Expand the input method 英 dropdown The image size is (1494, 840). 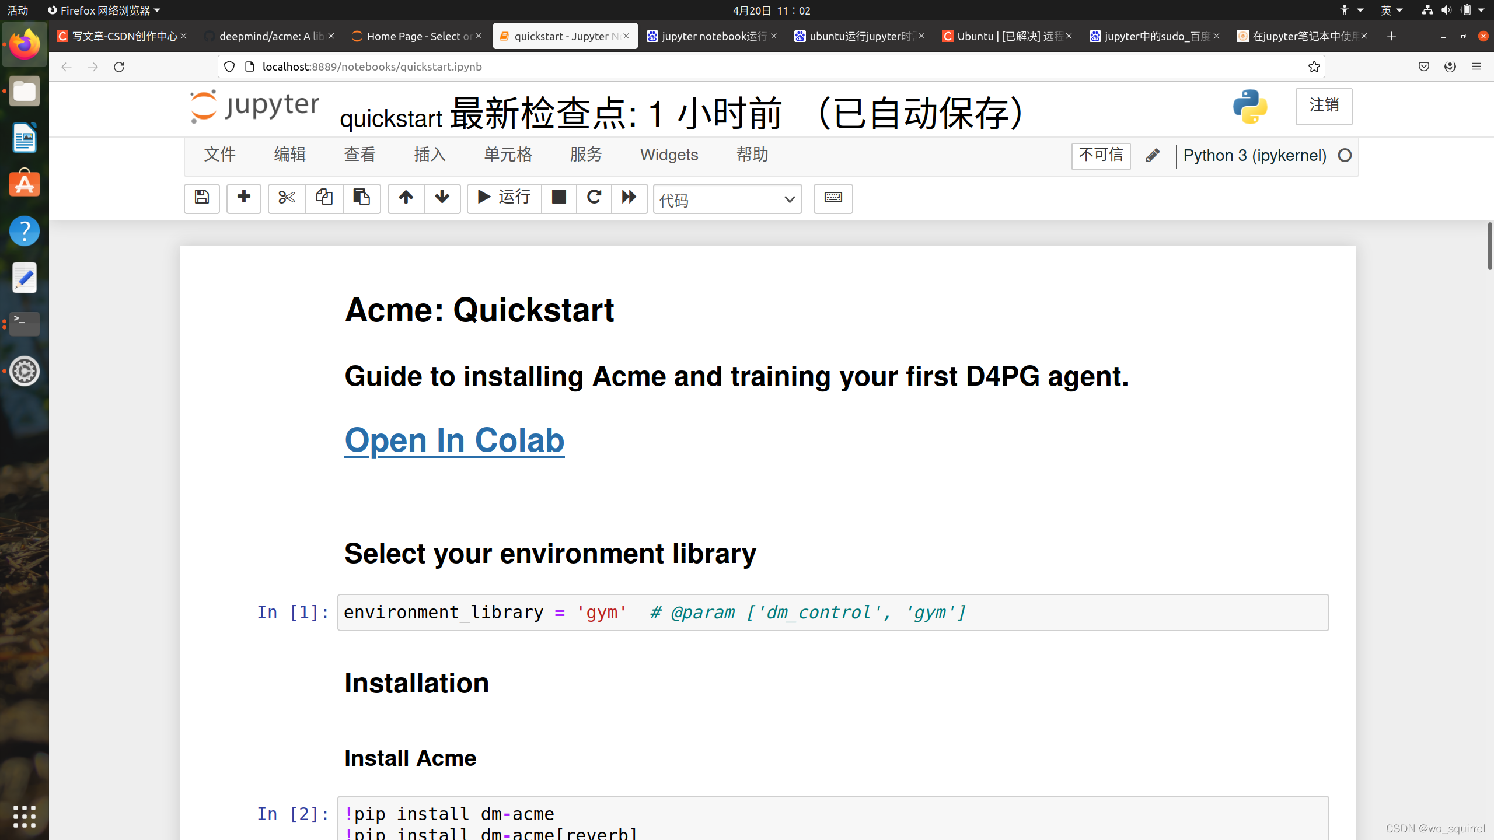(x=1392, y=10)
